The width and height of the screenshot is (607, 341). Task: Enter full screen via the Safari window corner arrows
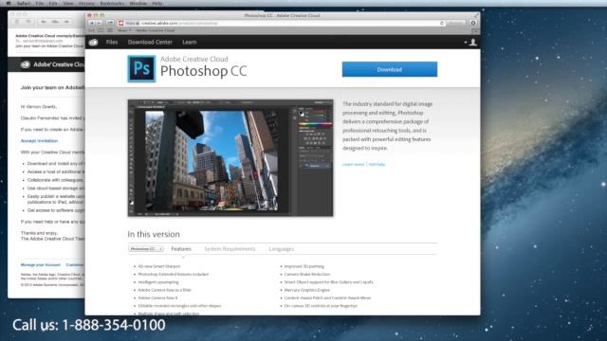476,15
